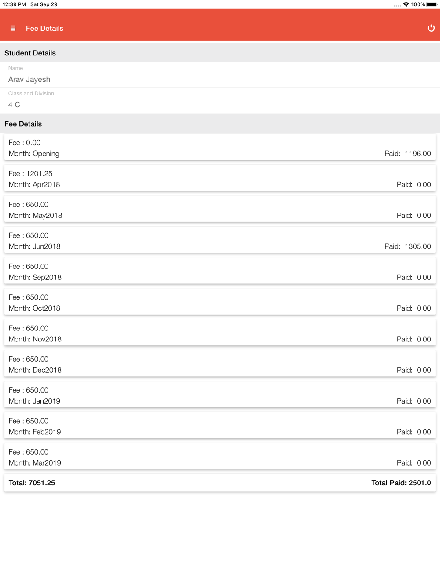The width and height of the screenshot is (440, 587).
Task: Tap the Paid 1305.00 amount
Action: point(408,246)
